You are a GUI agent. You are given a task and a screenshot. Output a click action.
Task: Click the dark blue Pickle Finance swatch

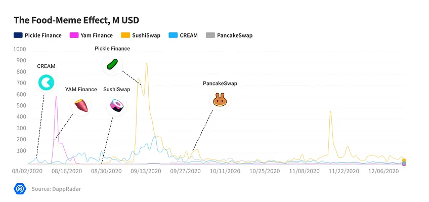[x=18, y=35]
